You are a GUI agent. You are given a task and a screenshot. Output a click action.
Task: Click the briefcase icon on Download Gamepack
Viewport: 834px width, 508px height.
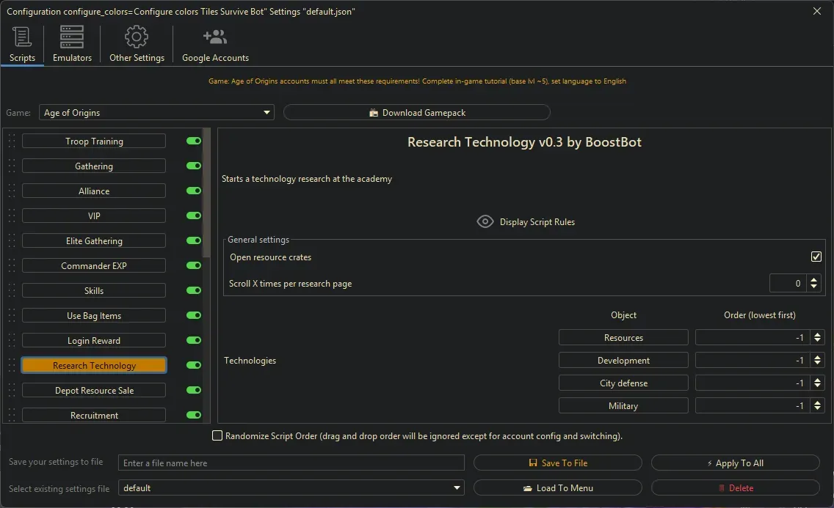373,111
